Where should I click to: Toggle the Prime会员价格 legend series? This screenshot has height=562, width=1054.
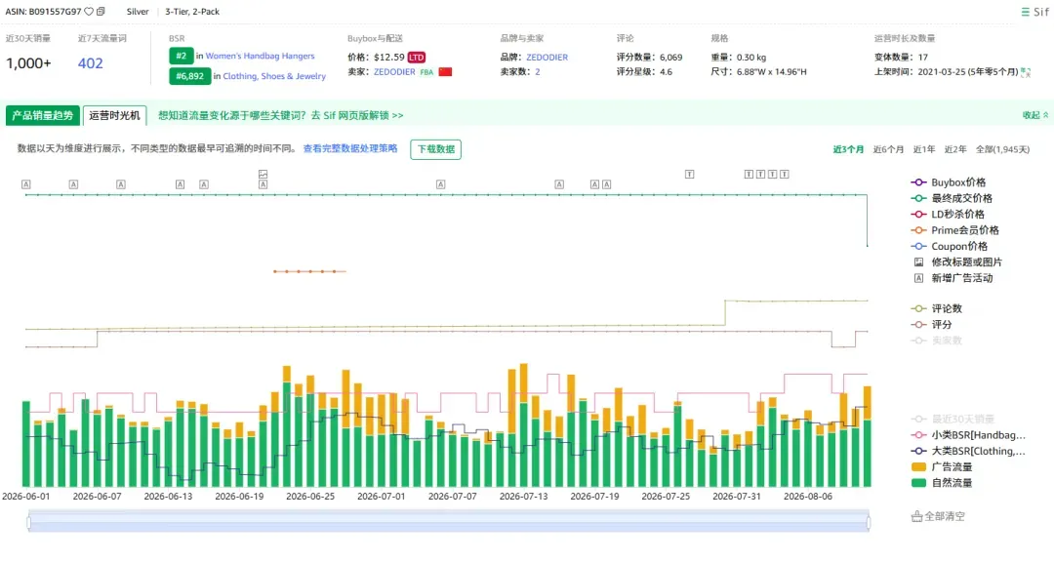(x=954, y=230)
